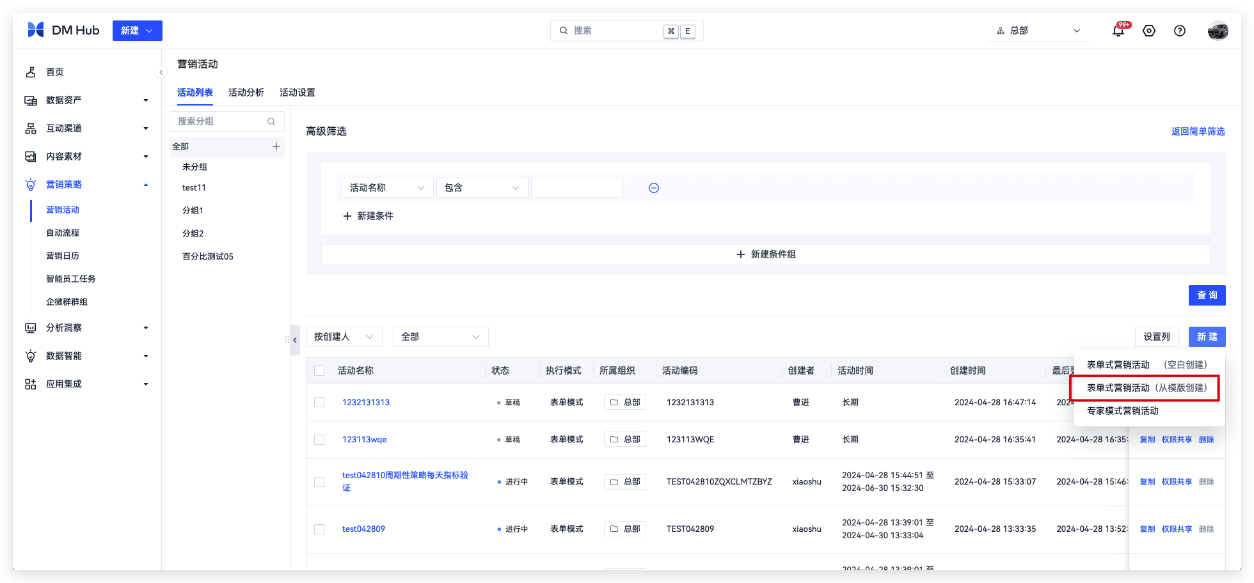Switch to the 活动设置 tab
This screenshot has width=1254, height=583.
pos(298,93)
